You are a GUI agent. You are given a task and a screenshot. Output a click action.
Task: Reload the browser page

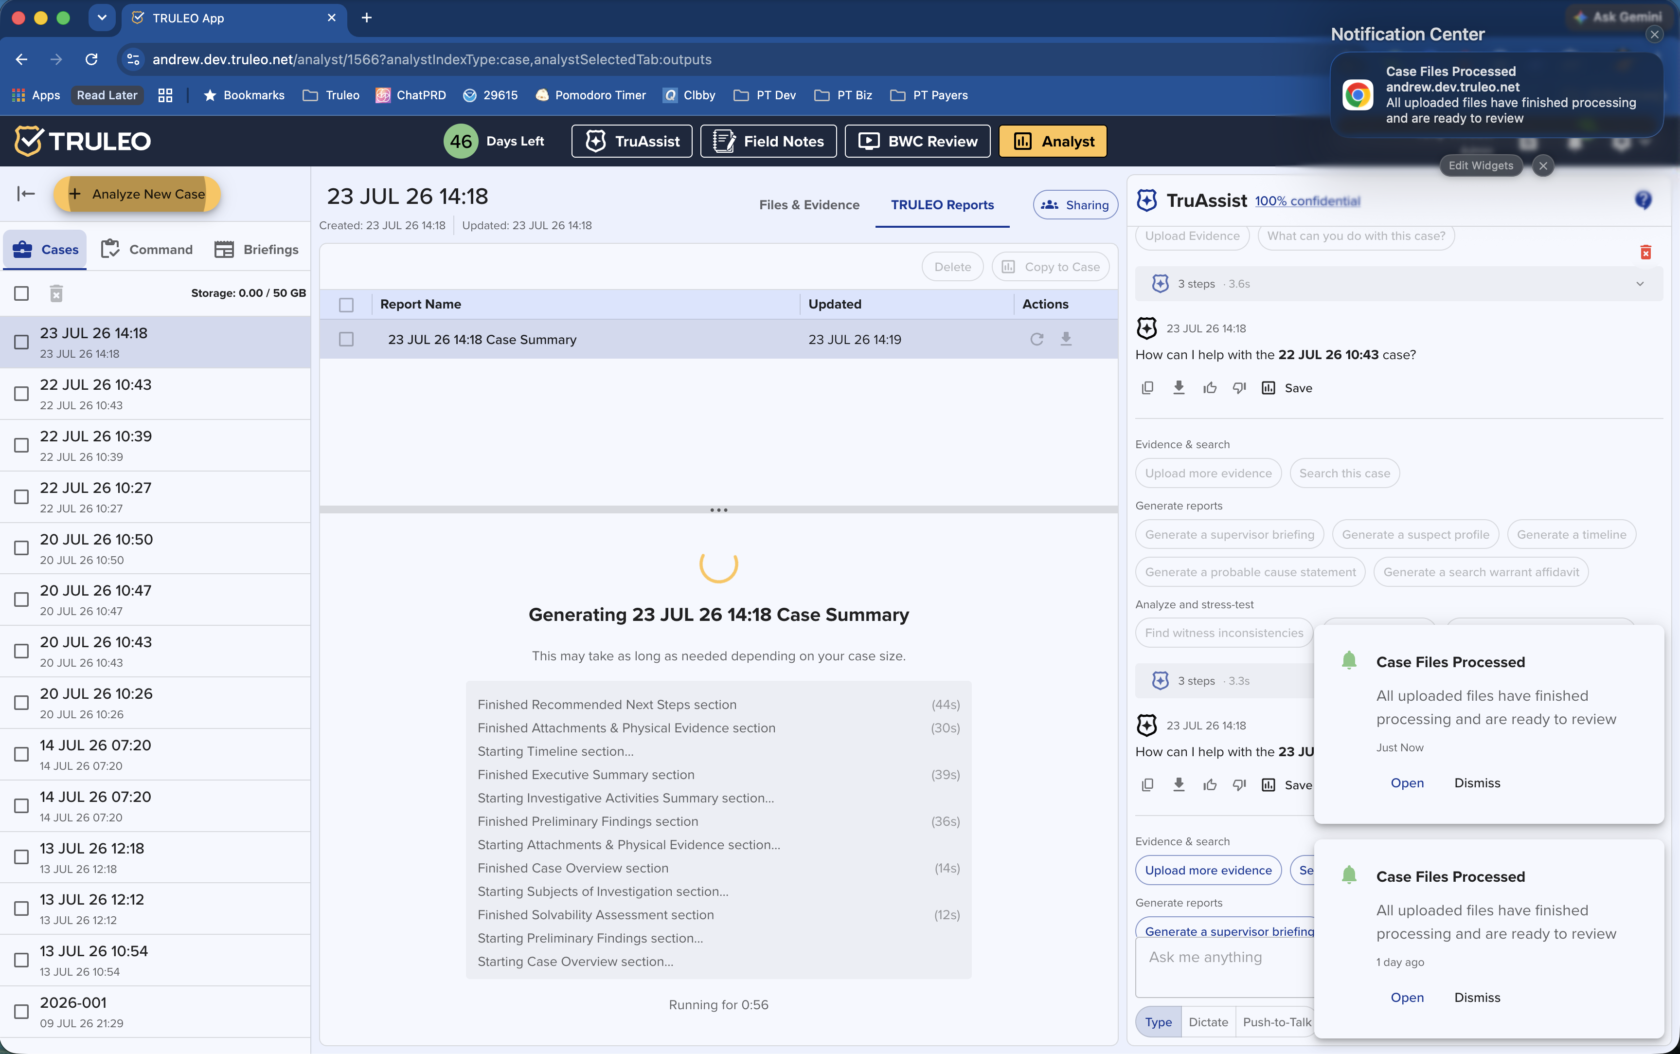click(x=91, y=59)
